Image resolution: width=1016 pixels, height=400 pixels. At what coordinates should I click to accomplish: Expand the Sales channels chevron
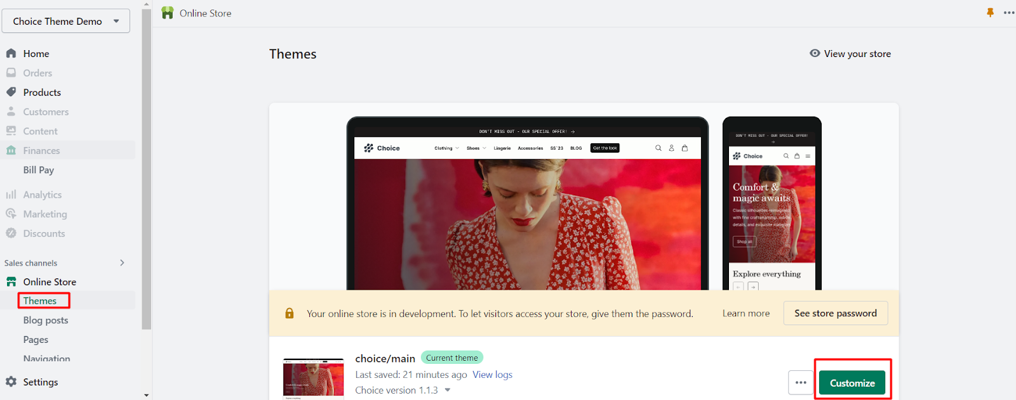pyautogui.click(x=122, y=262)
